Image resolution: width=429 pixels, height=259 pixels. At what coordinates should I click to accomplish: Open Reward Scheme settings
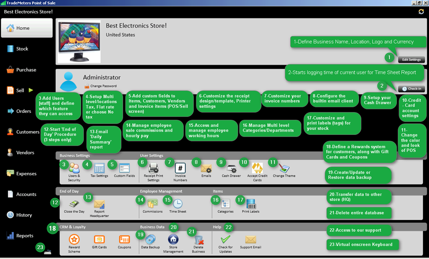coord(74,240)
